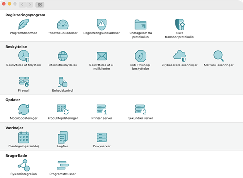Open Beskyttelse af filsystem clock icon

[24, 56]
